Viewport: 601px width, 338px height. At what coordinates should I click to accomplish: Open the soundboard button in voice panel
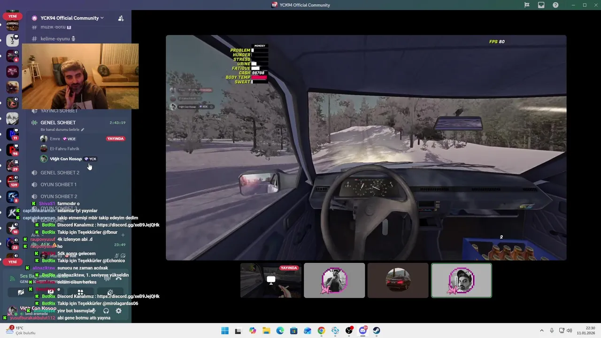point(110,292)
